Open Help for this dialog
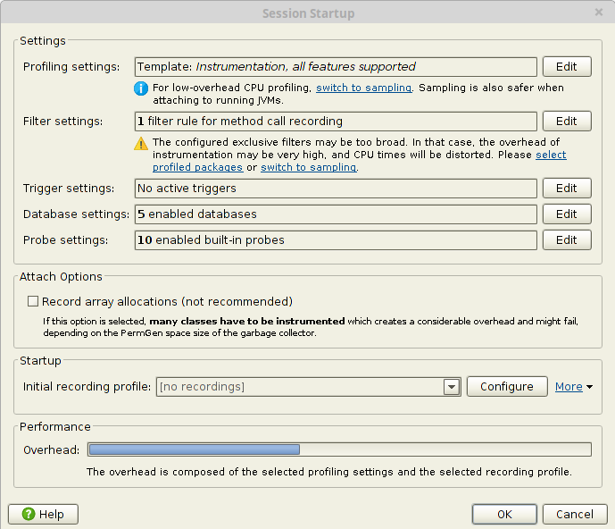The height and width of the screenshot is (529, 615). (x=43, y=515)
